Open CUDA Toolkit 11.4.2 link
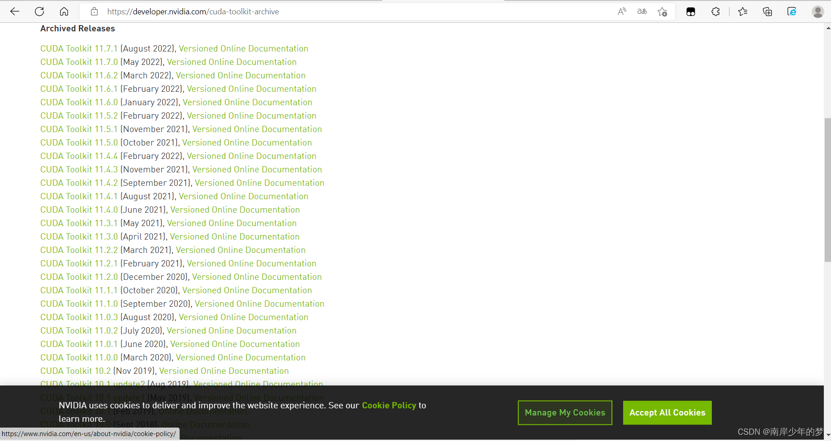The image size is (831, 441). (x=79, y=183)
